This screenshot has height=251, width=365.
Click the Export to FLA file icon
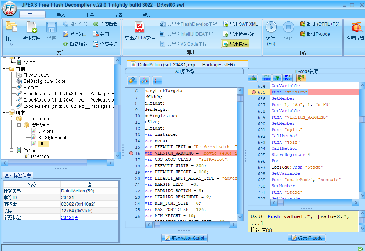[x=139, y=27]
